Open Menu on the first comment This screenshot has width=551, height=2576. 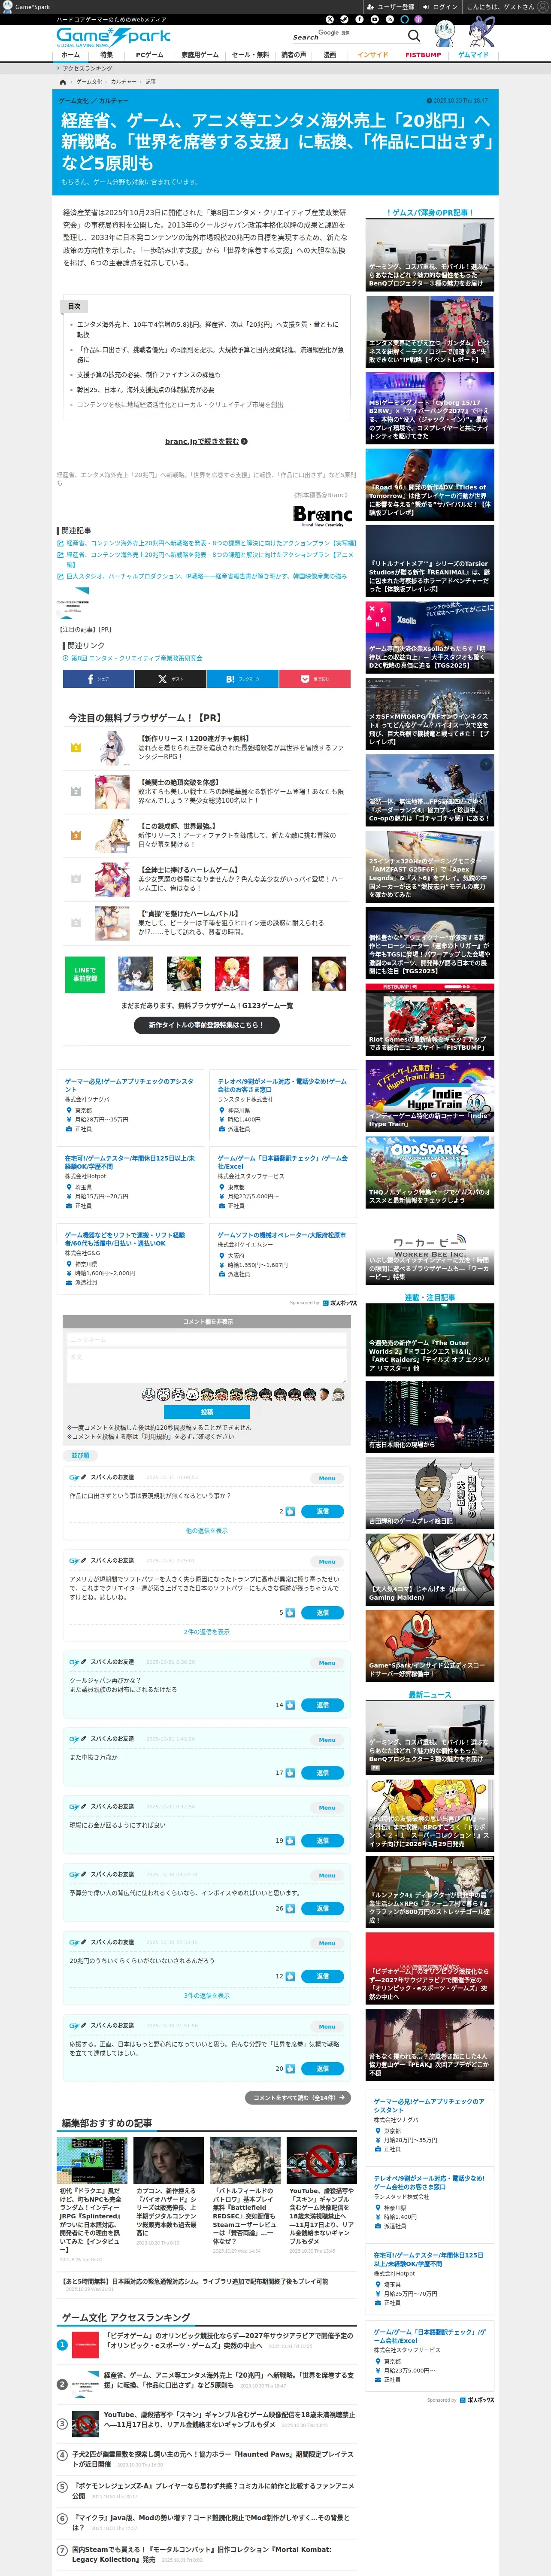tap(327, 1478)
